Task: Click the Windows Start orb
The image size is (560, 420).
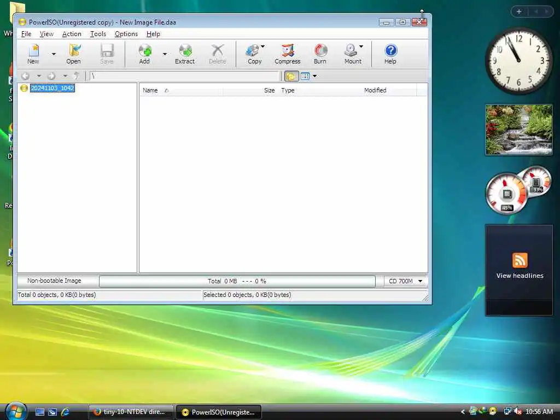Action: point(15,411)
